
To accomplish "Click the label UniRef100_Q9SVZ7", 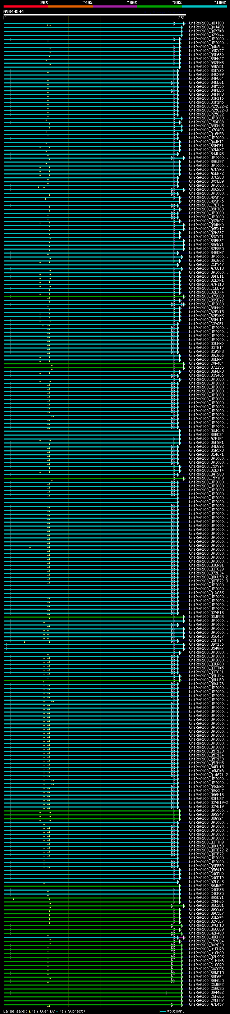I will [206, 909].
